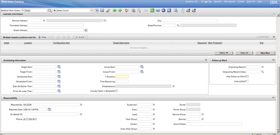Click the find magnifier icon beside Find field
Image resolution: width=280 pixels, height=135 pixels.
pyautogui.click(x=50, y=10)
